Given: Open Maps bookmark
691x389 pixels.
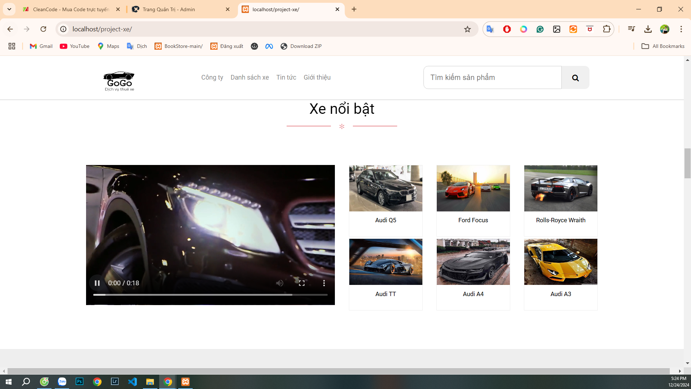Looking at the screenshot, I should click(108, 46).
